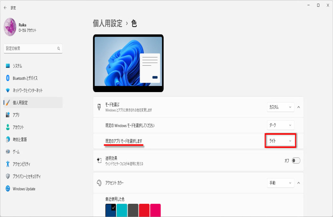The width and height of the screenshot is (333, 217).
Task: Click the network Wi-Fi icon
Action: 8,90
